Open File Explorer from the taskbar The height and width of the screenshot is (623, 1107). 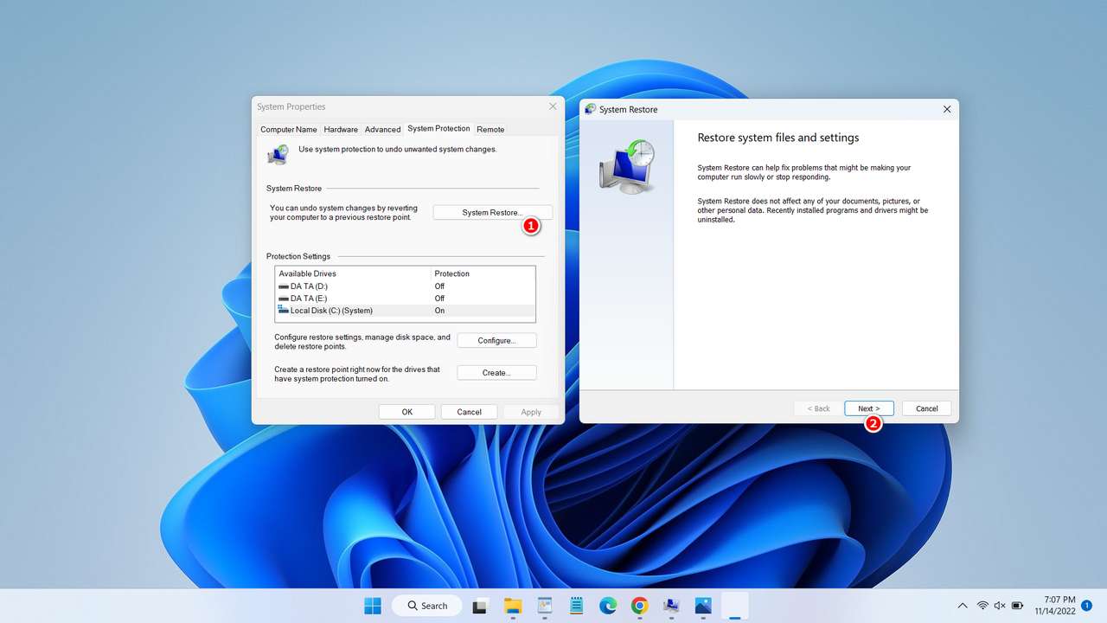coord(513,606)
